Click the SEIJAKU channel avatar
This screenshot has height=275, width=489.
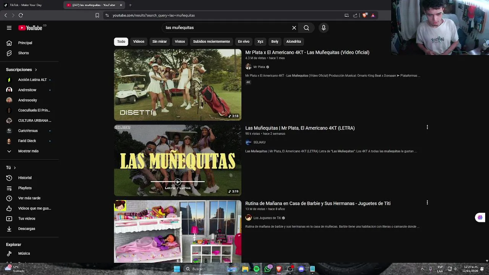[248, 142]
